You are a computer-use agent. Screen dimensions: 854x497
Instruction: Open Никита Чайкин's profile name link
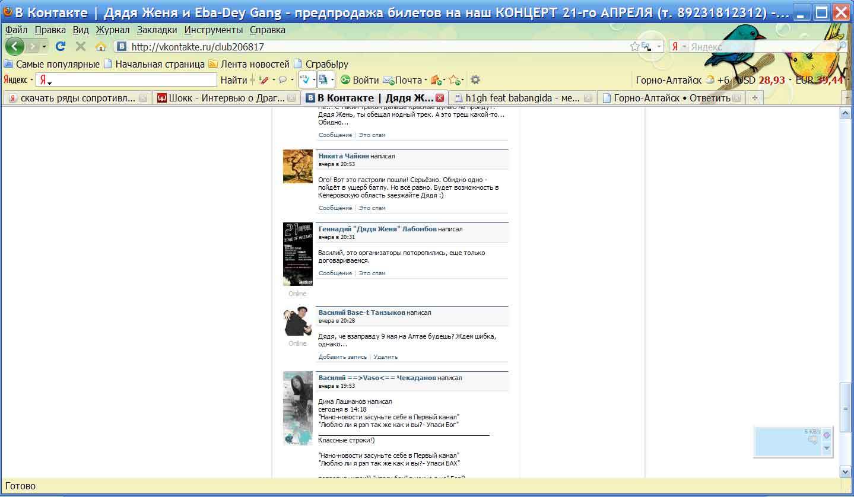[344, 156]
